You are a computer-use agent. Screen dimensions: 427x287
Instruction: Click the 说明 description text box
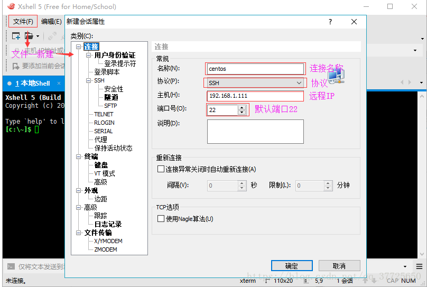click(x=255, y=132)
